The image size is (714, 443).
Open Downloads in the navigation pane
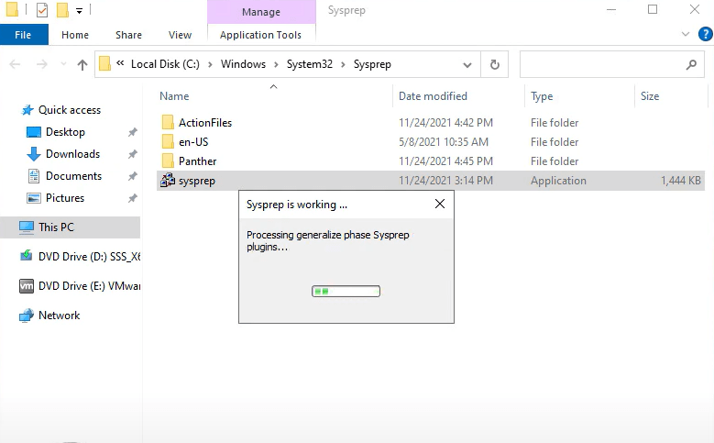[x=72, y=154]
